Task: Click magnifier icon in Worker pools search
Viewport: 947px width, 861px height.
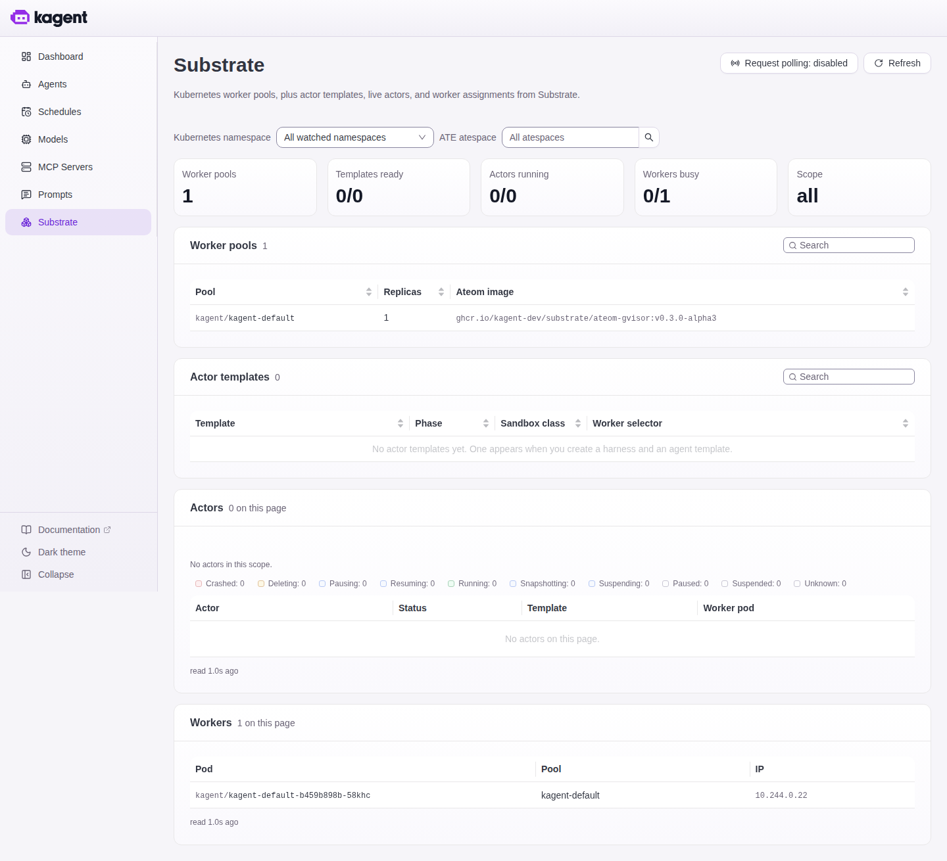Action: (x=793, y=245)
